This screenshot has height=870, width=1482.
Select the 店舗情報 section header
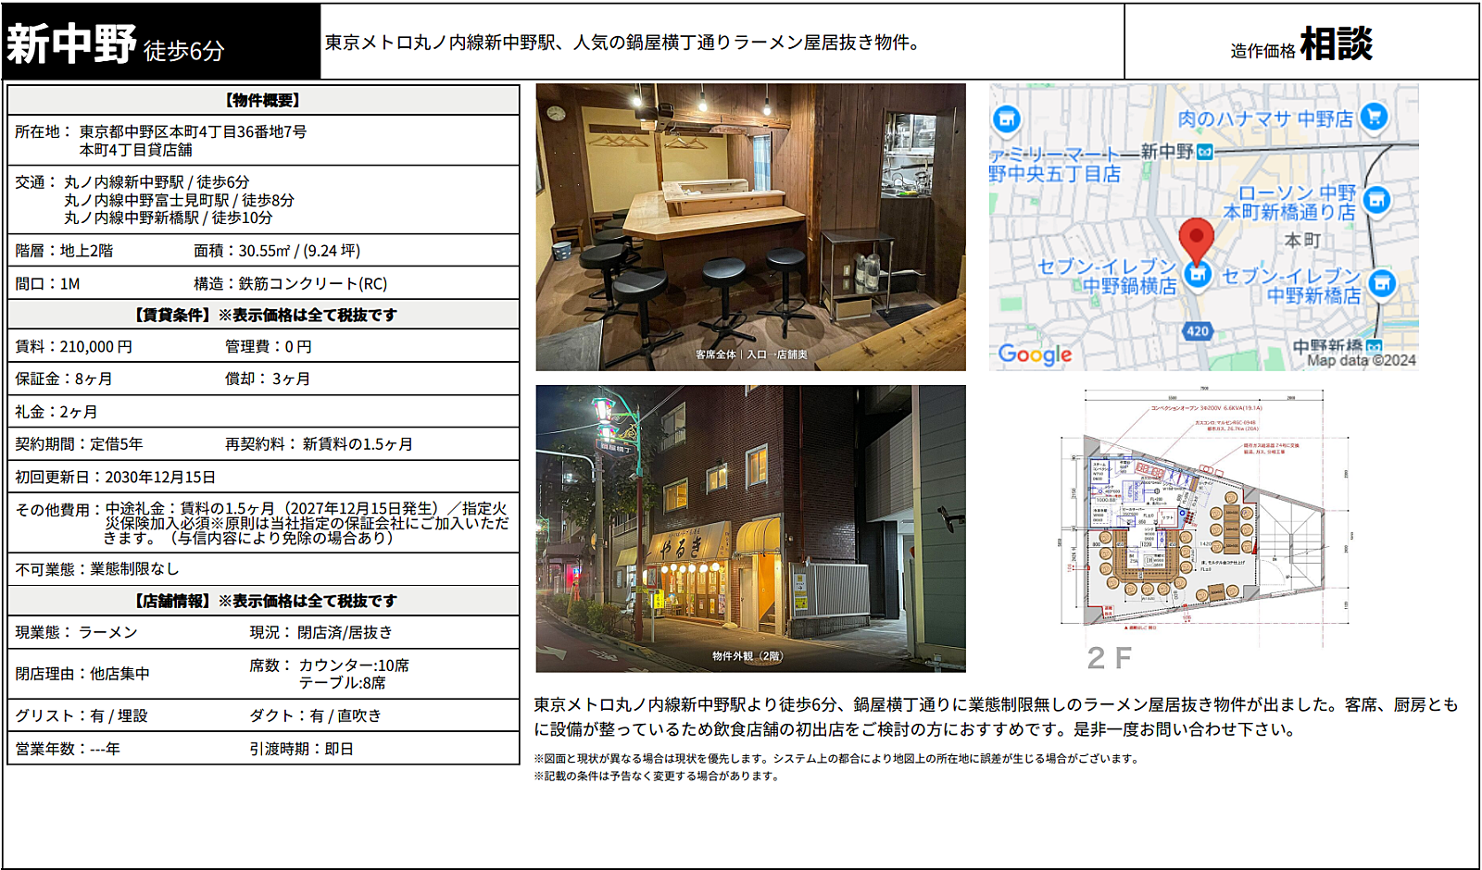tap(263, 601)
